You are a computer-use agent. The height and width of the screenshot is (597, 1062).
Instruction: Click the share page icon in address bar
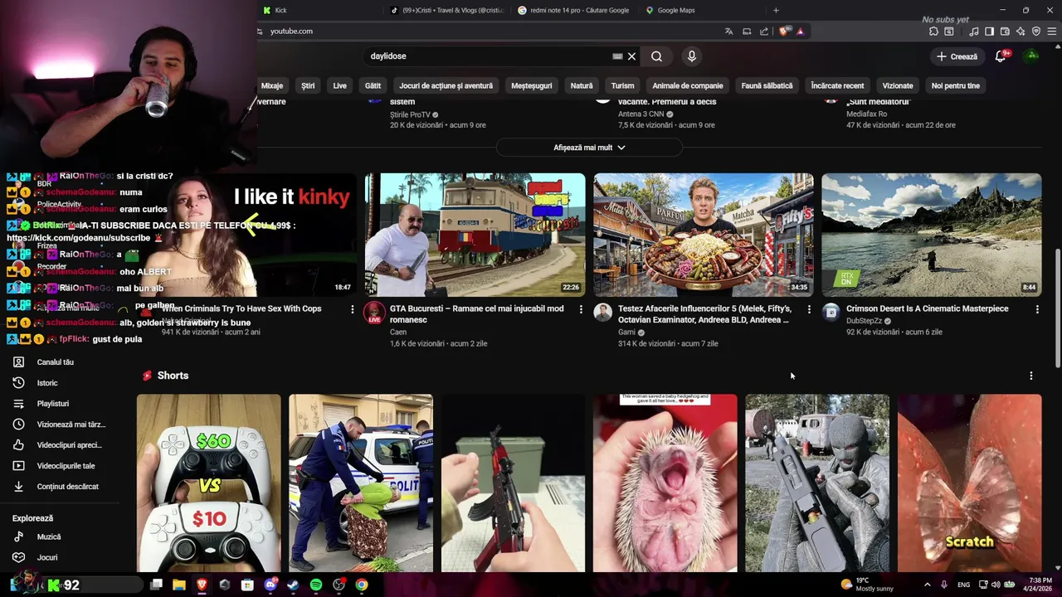(764, 32)
